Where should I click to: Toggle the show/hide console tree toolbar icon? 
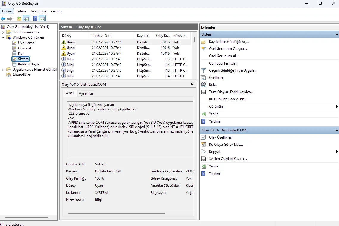[26, 19]
